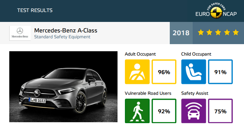Viewport: 244px width, 129px height.
Task: Open the 91% Child Occupant score box
Action: pyautogui.click(x=220, y=72)
